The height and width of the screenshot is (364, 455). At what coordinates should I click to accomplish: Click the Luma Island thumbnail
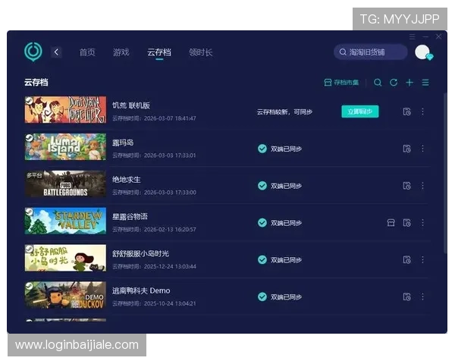click(65, 147)
